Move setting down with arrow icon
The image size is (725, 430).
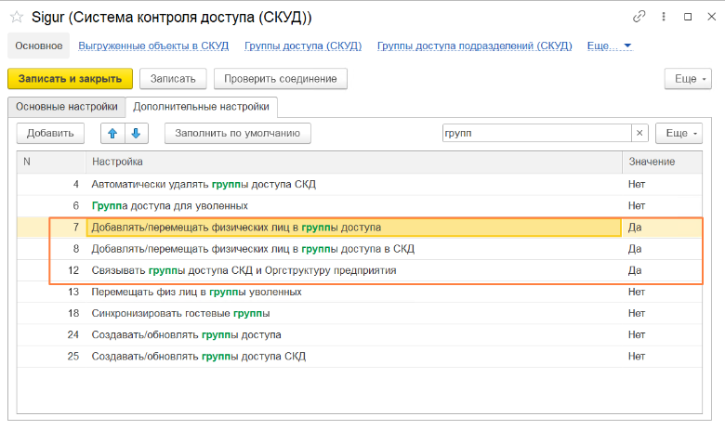point(136,133)
